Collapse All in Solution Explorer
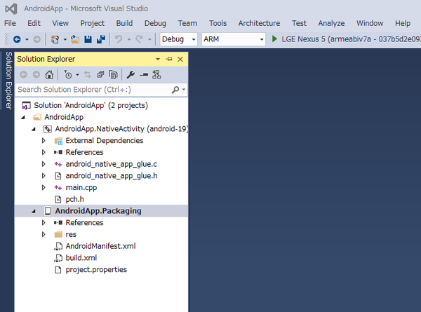This screenshot has height=312, width=421. (100, 74)
